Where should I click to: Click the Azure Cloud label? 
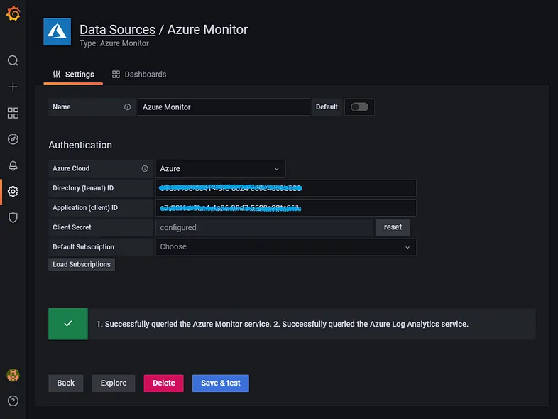pyautogui.click(x=71, y=169)
